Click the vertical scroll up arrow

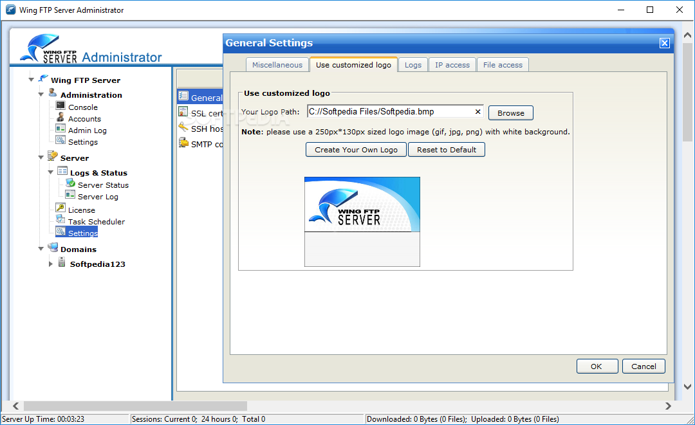coord(687,35)
